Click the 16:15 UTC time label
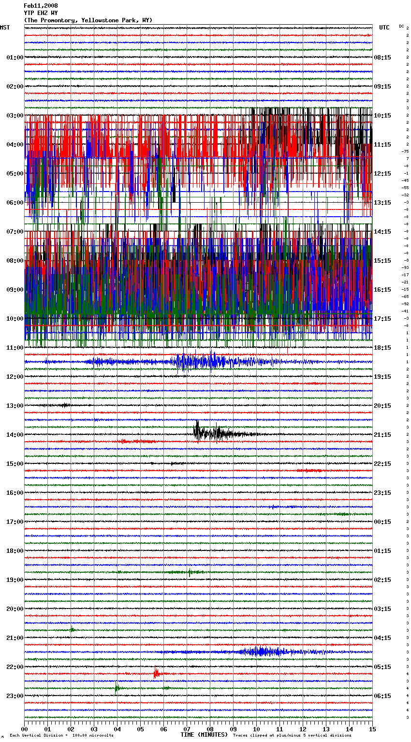This screenshot has height=742, width=411. pyautogui.click(x=382, y=290)
